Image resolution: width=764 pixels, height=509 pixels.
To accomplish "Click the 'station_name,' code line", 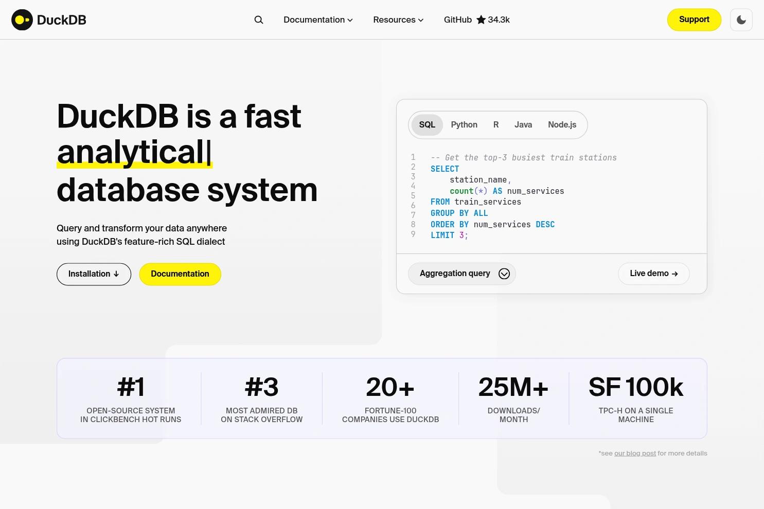I will pyautogui.click(x=481, y=180).
